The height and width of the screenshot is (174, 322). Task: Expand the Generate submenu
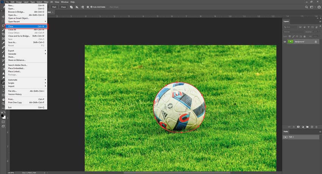[26, 54]
